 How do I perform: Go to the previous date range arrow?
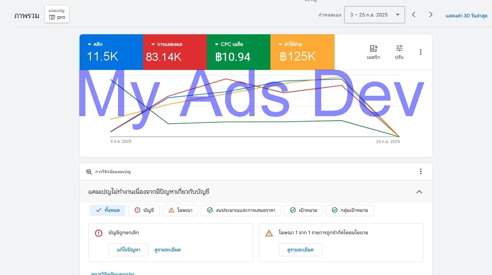[x=414, y=15]
